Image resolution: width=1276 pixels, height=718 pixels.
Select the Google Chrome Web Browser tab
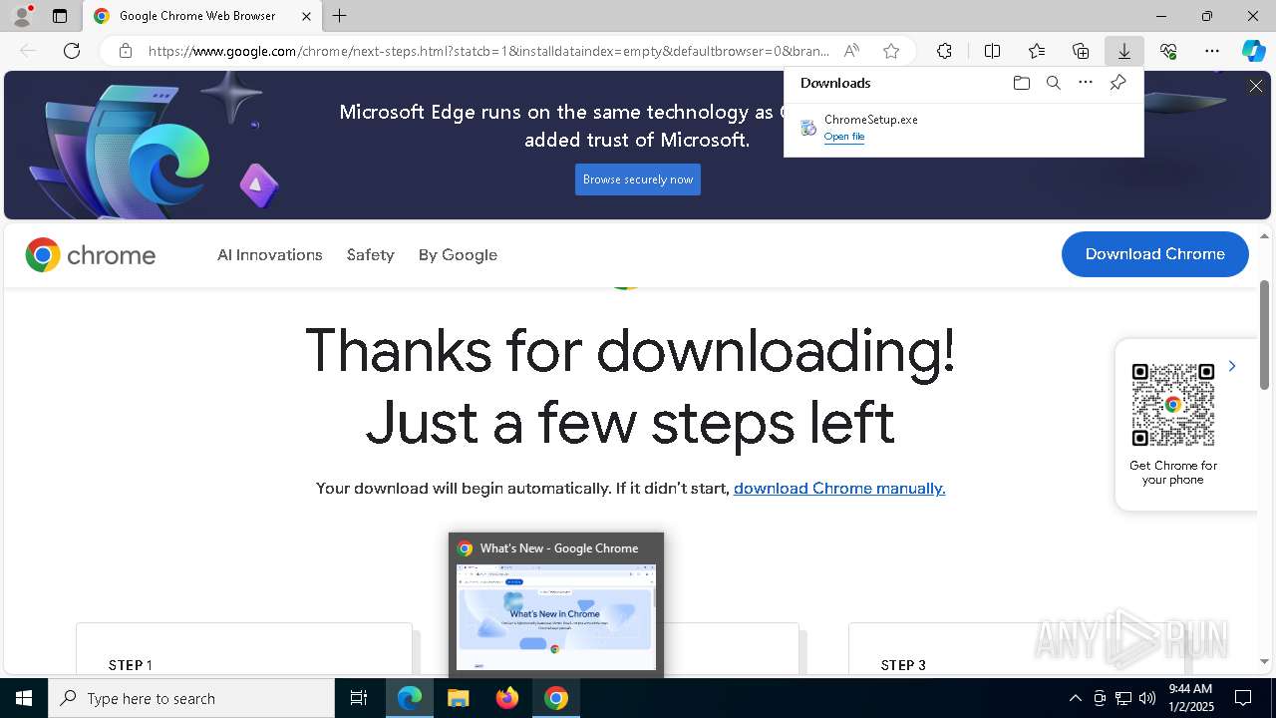(202, 16)
